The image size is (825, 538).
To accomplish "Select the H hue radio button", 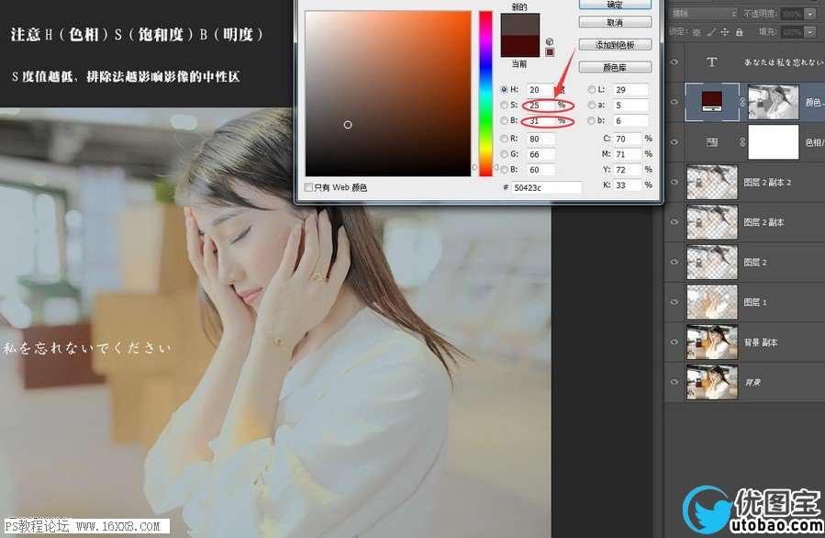I will tap(504, 89).
